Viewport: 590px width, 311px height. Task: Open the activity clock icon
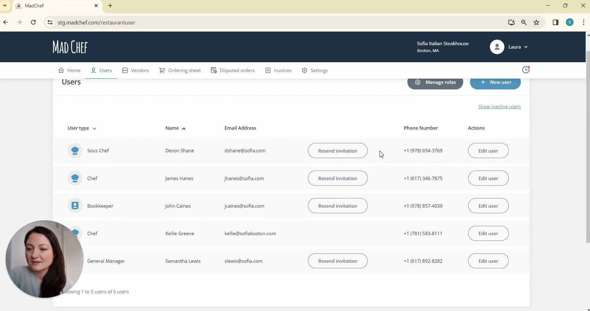point(526,70)
